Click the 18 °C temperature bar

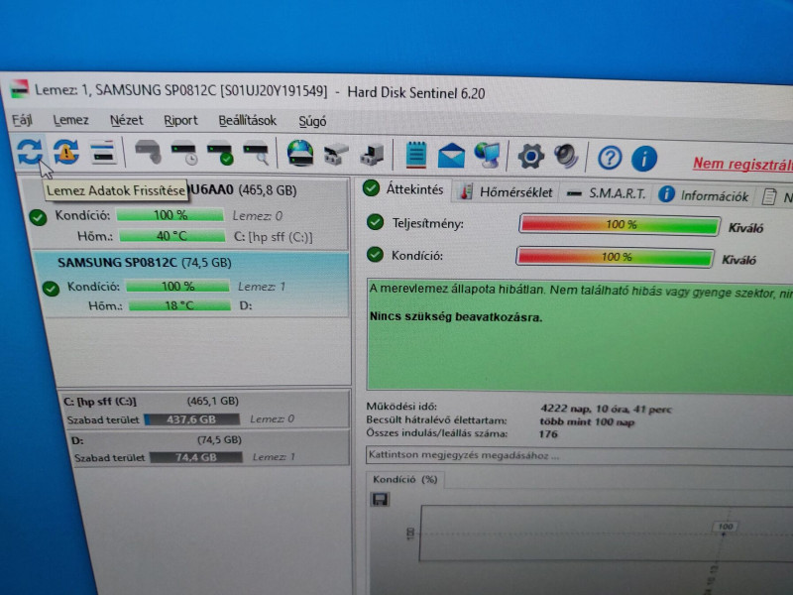point(179,305)
